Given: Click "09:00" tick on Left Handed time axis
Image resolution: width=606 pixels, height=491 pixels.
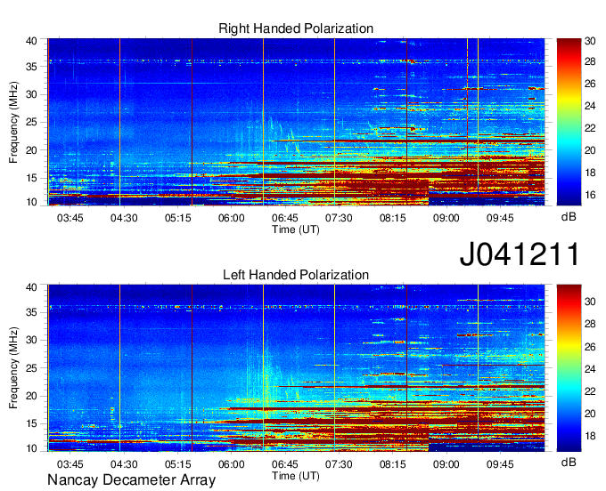Looking at the screenshot, I should (446, 464).
